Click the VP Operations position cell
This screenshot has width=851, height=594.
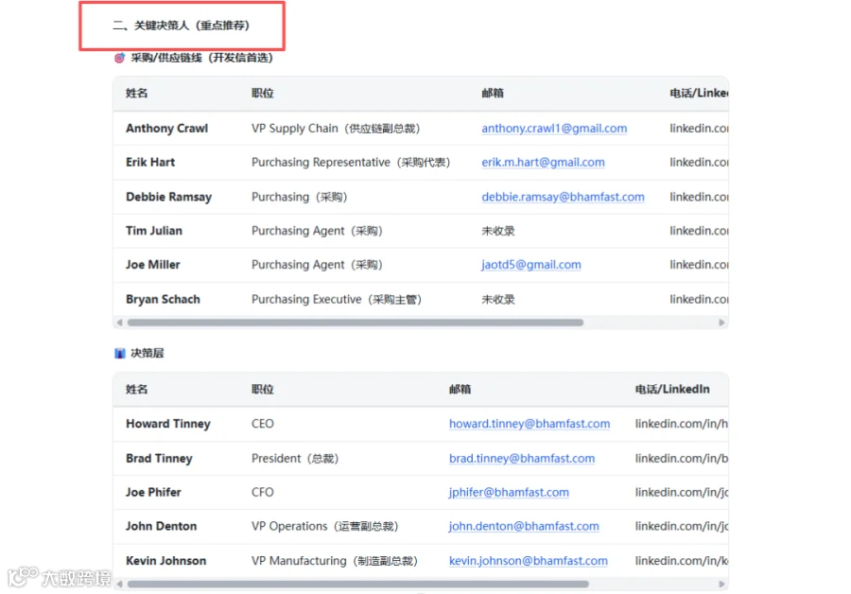tap(324, 526)
